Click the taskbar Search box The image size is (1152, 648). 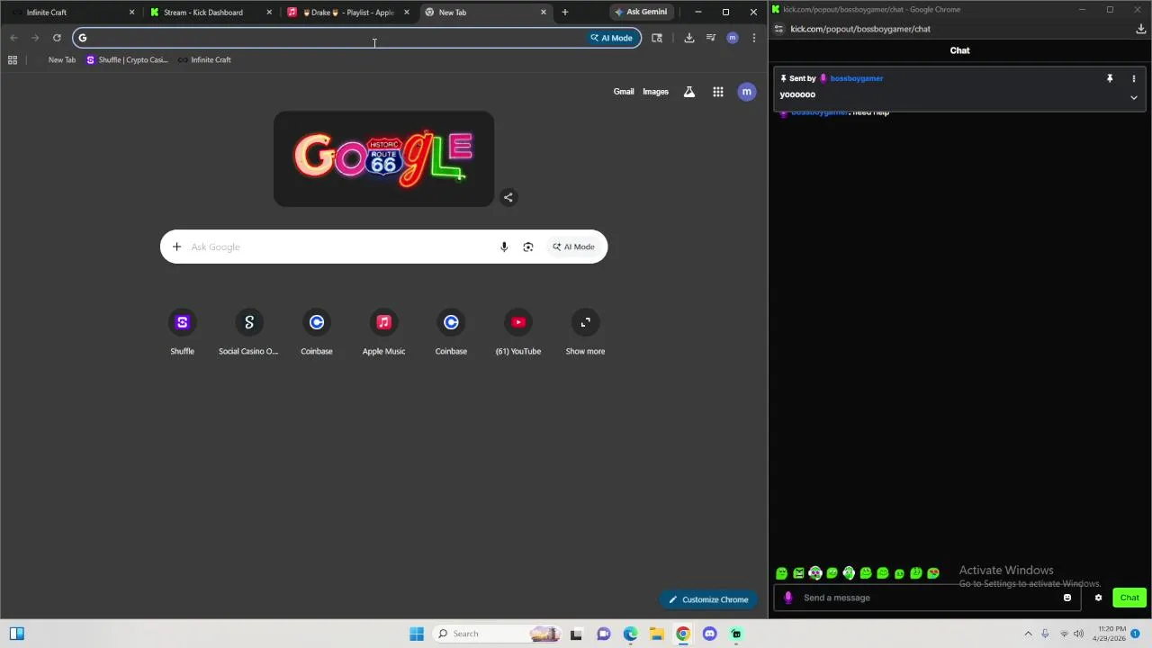click(x=496, y=634)
